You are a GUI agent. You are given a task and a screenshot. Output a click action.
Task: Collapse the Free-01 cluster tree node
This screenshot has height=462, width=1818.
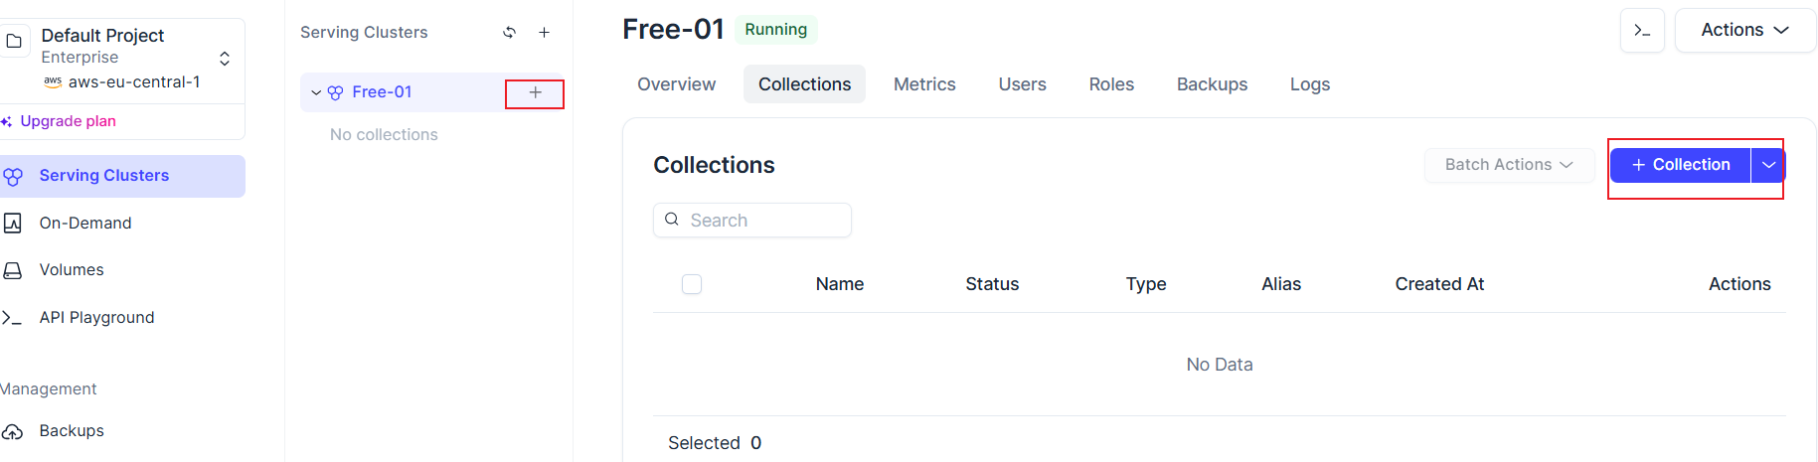pyautogui.click(x=316, y=92)
